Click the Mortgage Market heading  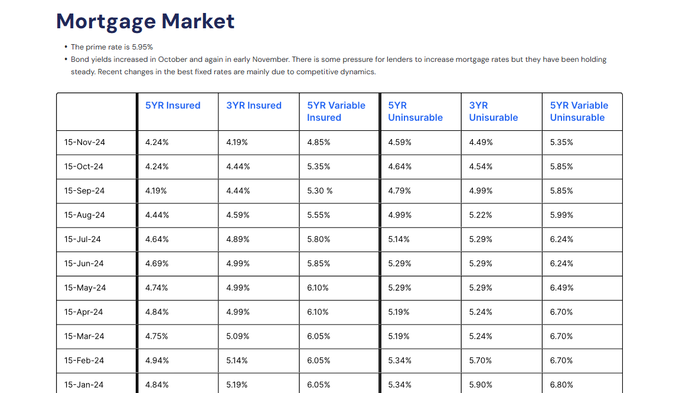tap(145, 21)
